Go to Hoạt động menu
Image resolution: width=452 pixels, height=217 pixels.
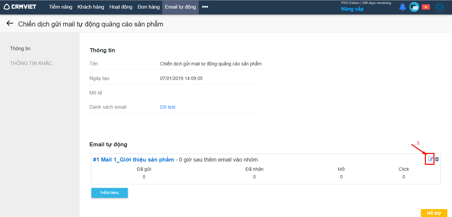coord(121,7)
